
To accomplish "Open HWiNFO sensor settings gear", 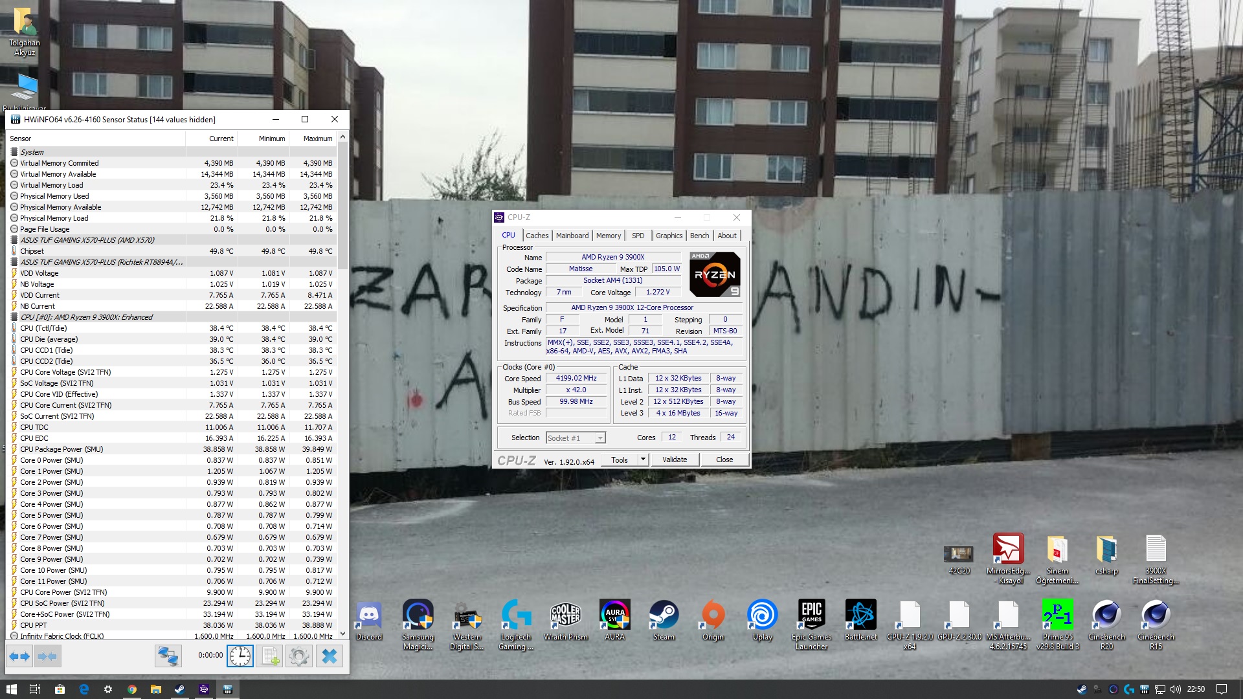I will pyautogui.click(x=298, y=656).
